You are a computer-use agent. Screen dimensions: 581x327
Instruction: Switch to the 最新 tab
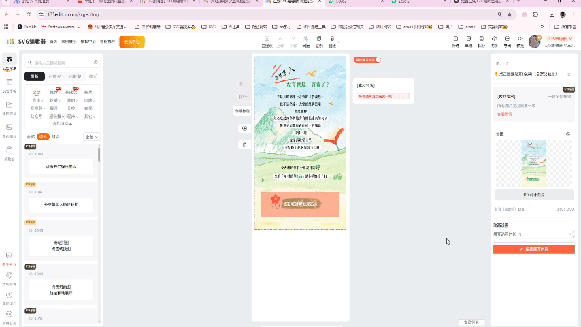tap(35, 76)
